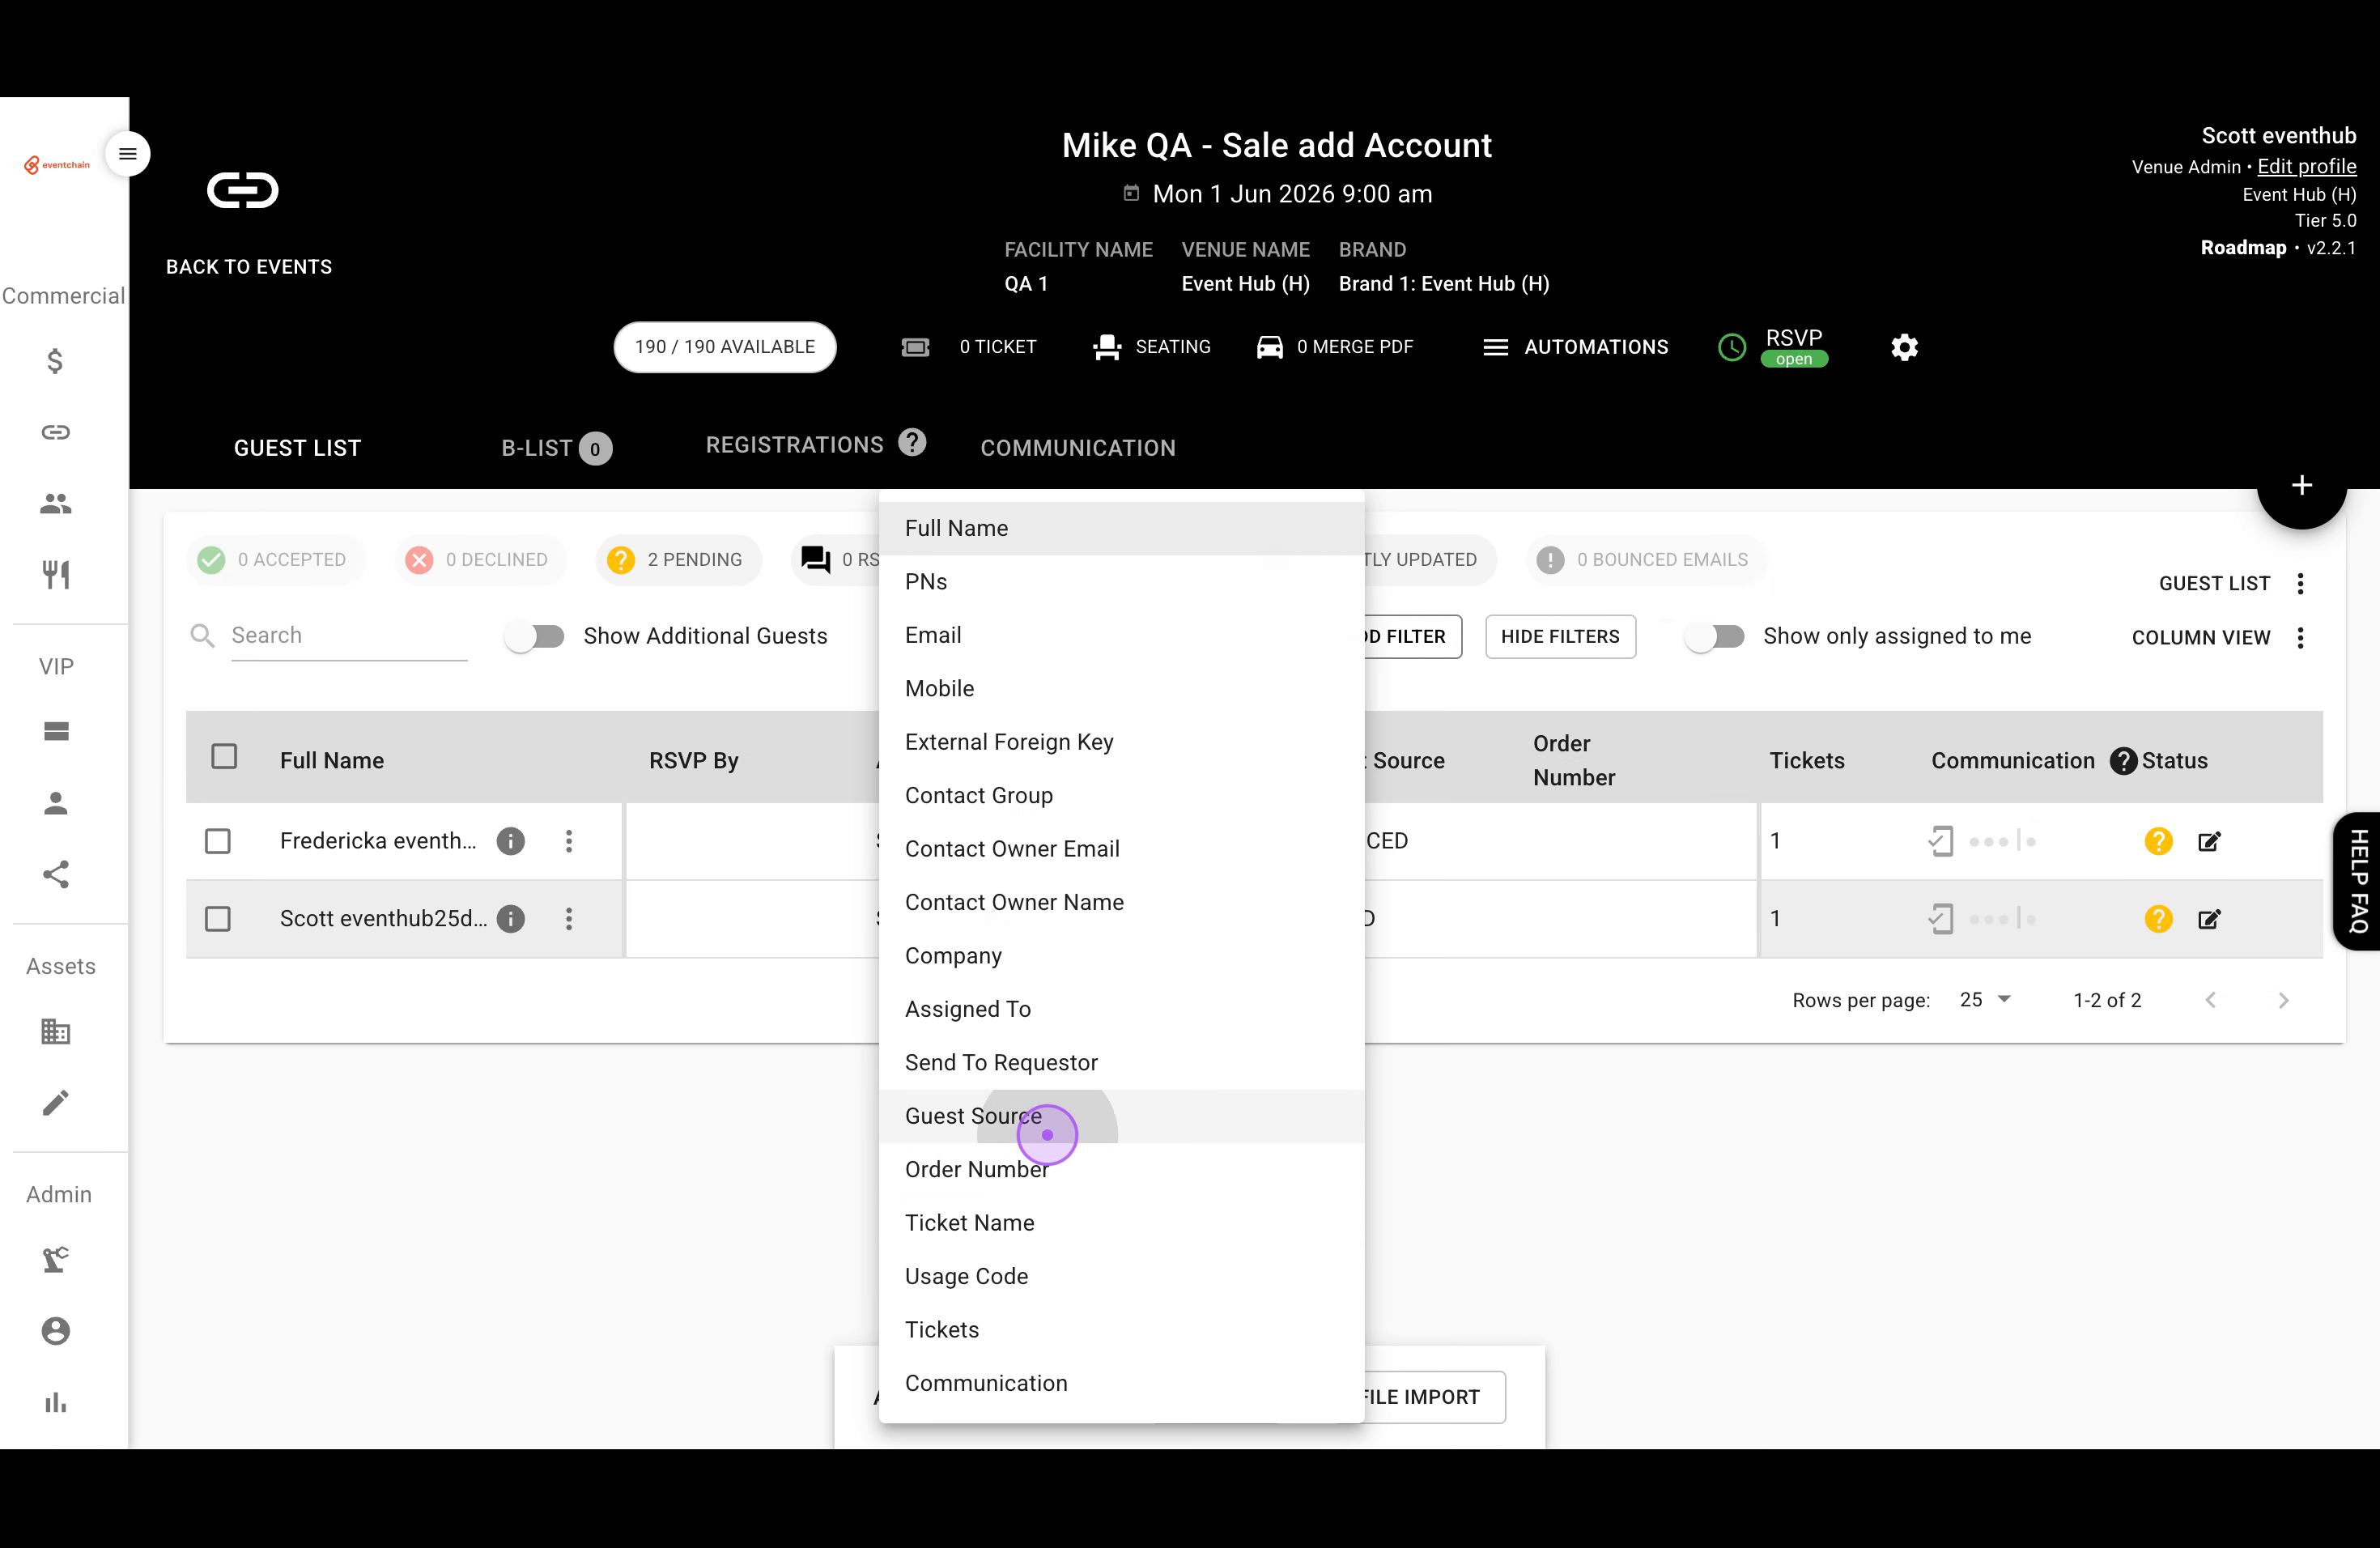
Task: Open Column View three-dot options menu
Action: (x=2301, y=638)
